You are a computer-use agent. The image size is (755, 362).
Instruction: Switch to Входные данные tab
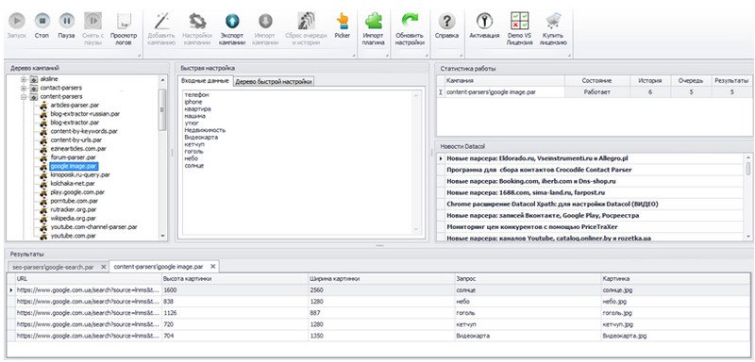205,81
